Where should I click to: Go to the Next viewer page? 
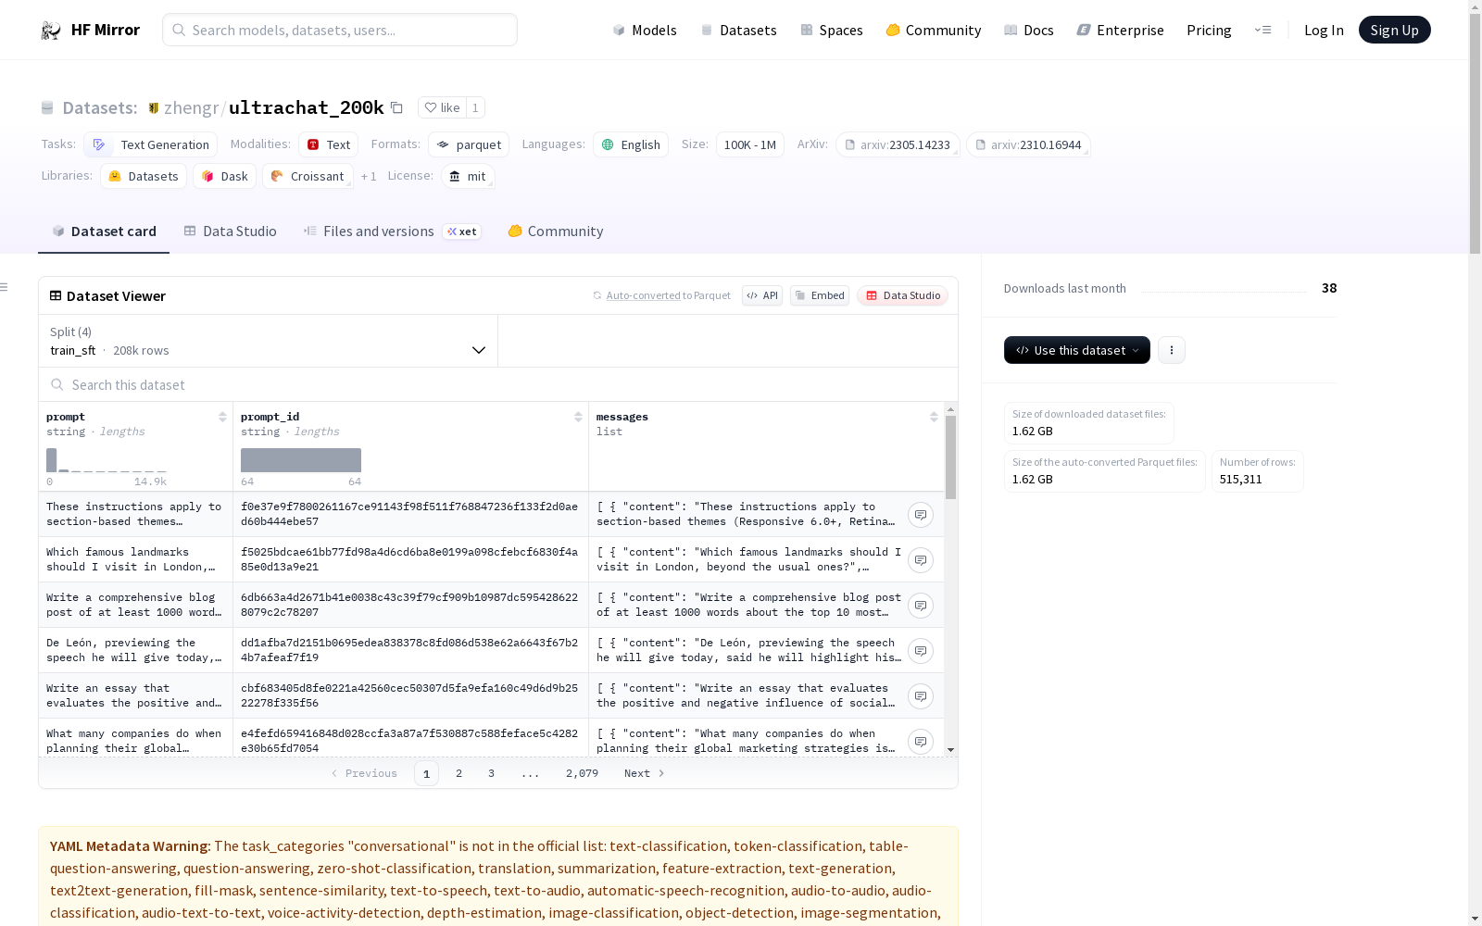click(645, 773)
